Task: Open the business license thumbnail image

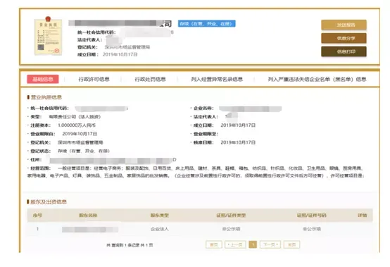Action: pos(48,36)
